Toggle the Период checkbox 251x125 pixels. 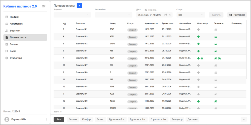click(x=146, y=10)
